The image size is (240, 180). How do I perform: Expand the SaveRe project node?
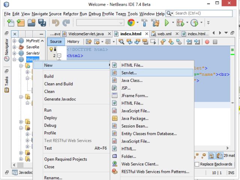click(x=14, y=47)
